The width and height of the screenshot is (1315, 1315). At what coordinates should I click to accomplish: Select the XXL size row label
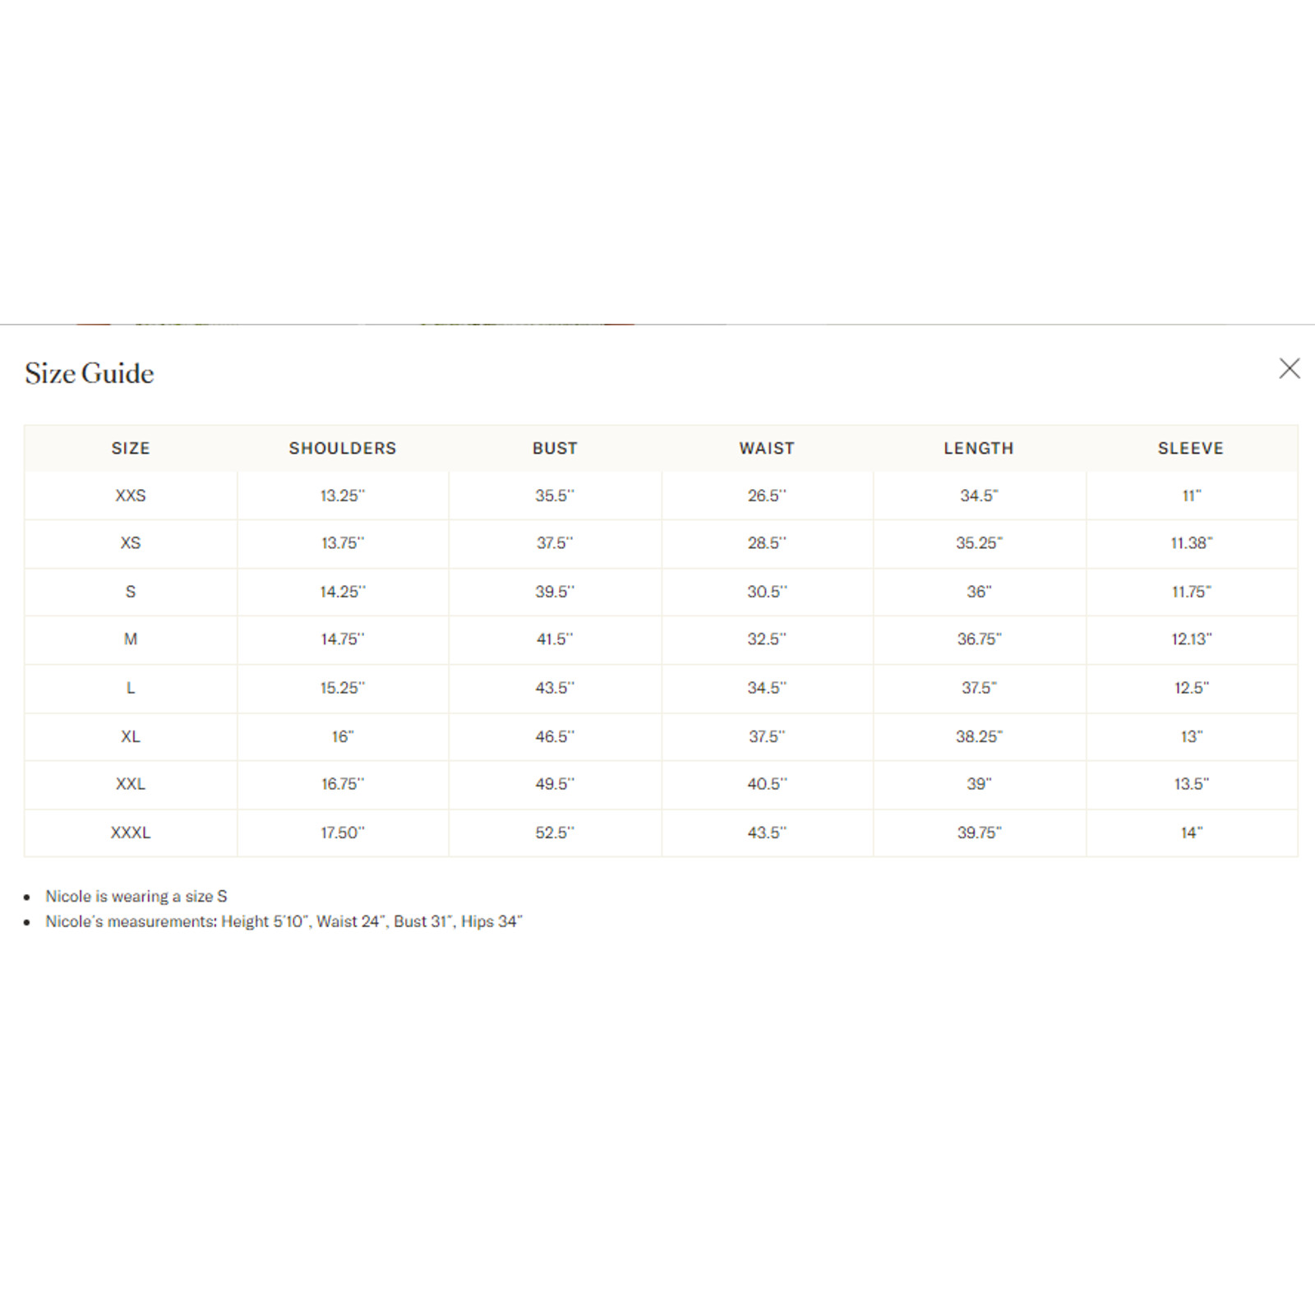(x=131, y=784)
